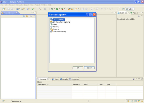Open the Window menu
Viewport: 144px width, 103px height.
pyautogui.click(x=44, y=5)
